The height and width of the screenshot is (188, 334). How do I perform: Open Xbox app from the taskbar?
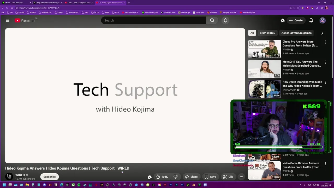pyautogui.click(x=73, y=185)
